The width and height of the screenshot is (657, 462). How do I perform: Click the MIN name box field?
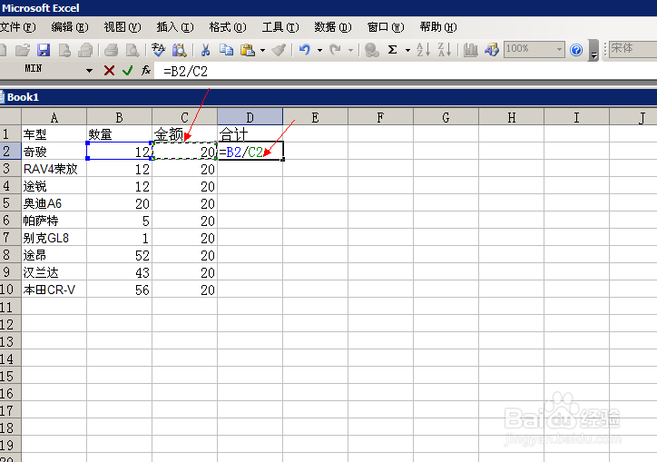pyautogui.click(x=42, y=69)
